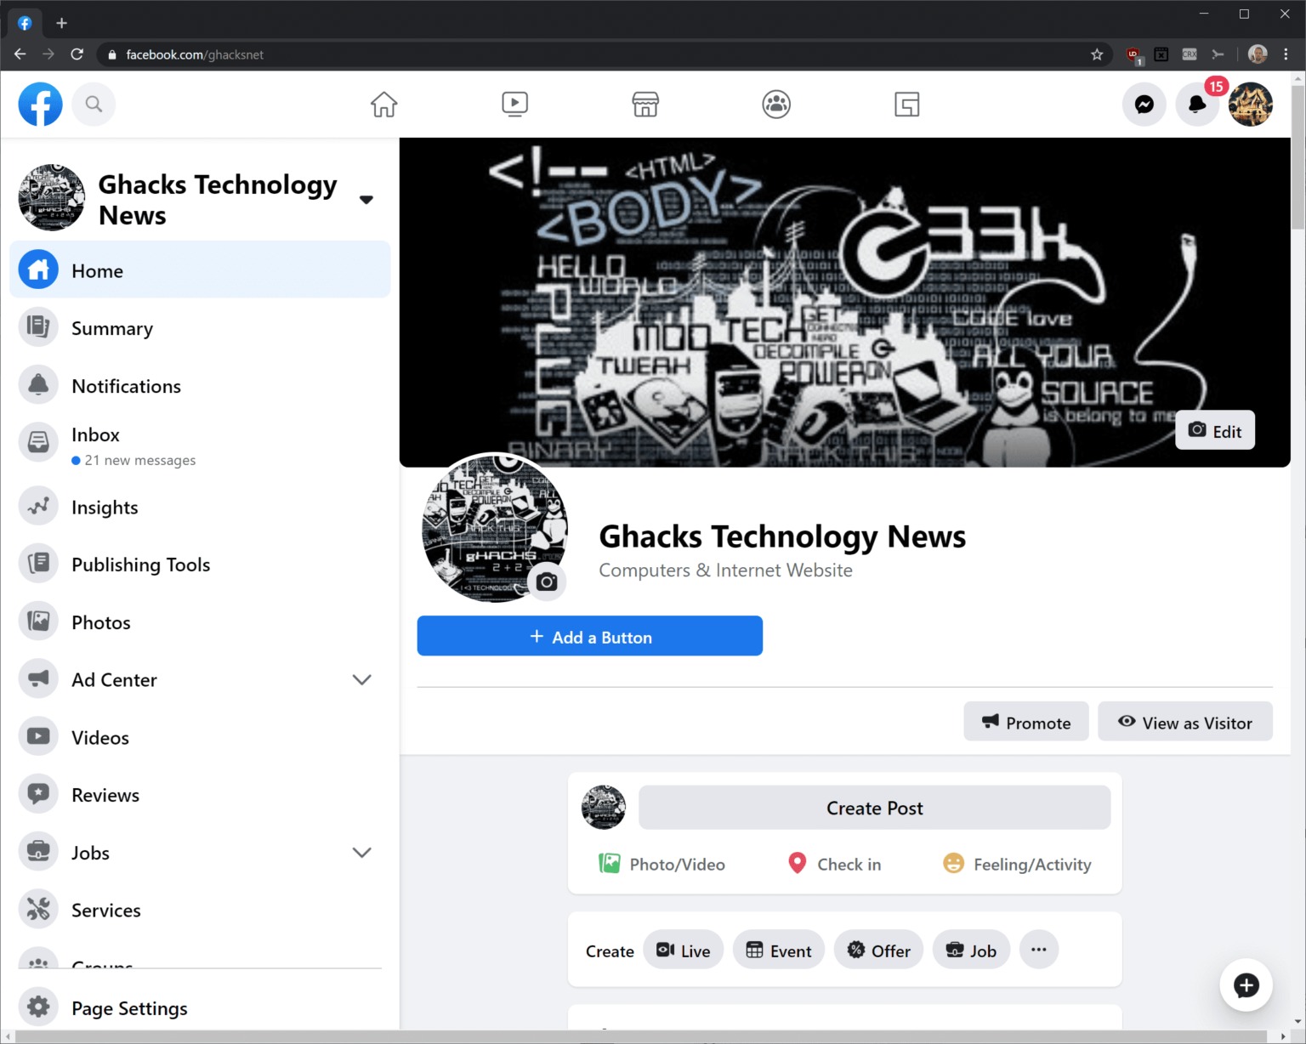Open the Marketplace icon

point(645,104)
